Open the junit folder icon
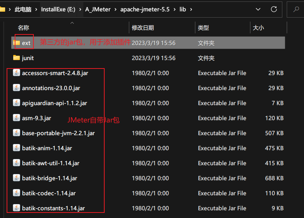Screen dimensions: 304x218 pyautogui.click(x=17, y=58)
